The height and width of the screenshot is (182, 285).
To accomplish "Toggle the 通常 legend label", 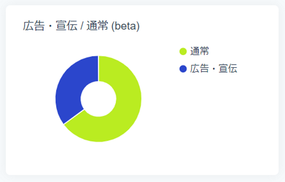I will pyautogui.click(x=199, y=51).
